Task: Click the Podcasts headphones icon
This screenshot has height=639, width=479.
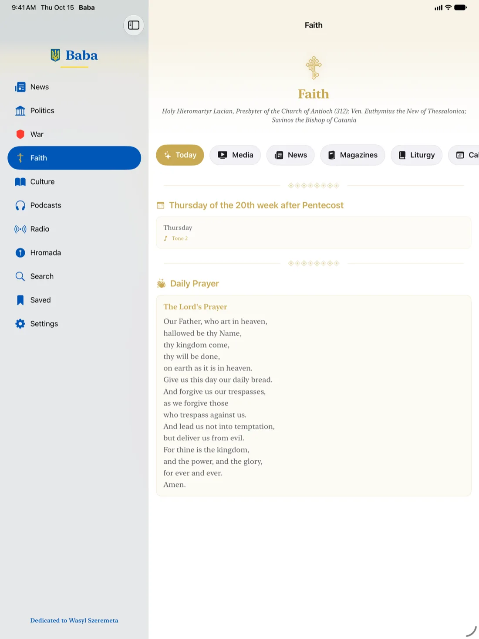Action: click(x=20, y=205)
